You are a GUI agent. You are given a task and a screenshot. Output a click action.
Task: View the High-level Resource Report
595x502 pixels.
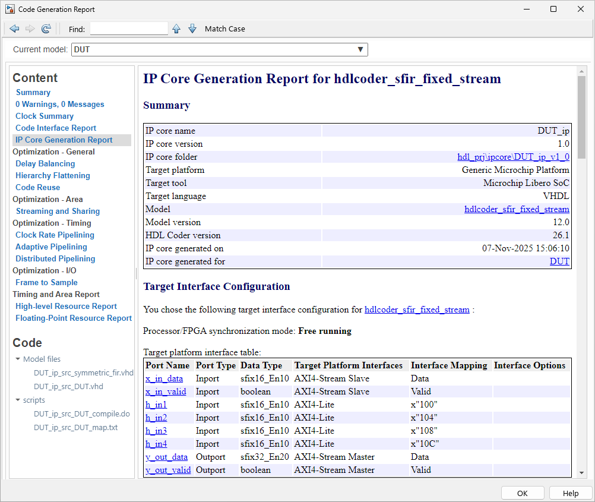click(x=66, y=306)
